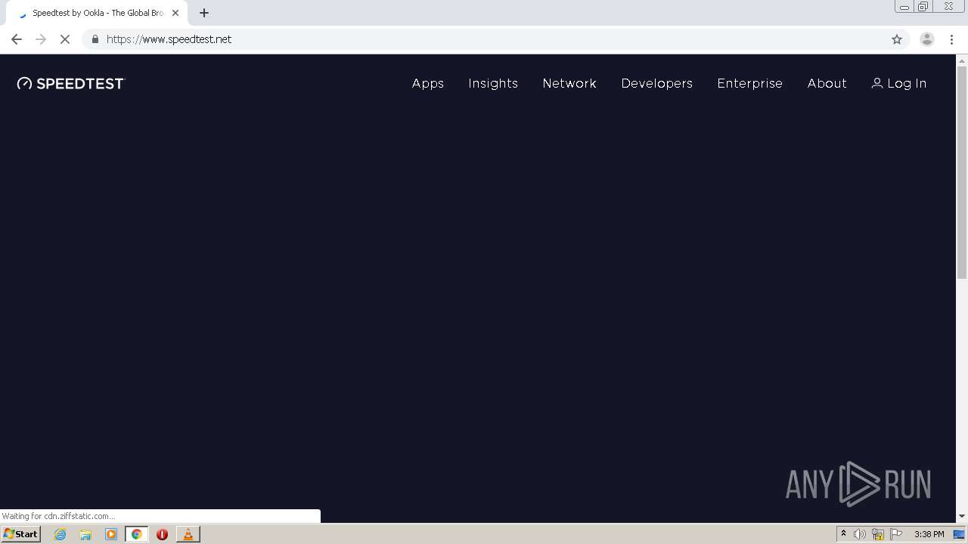Bookmark this page with the star

click(x=897, y=39)
